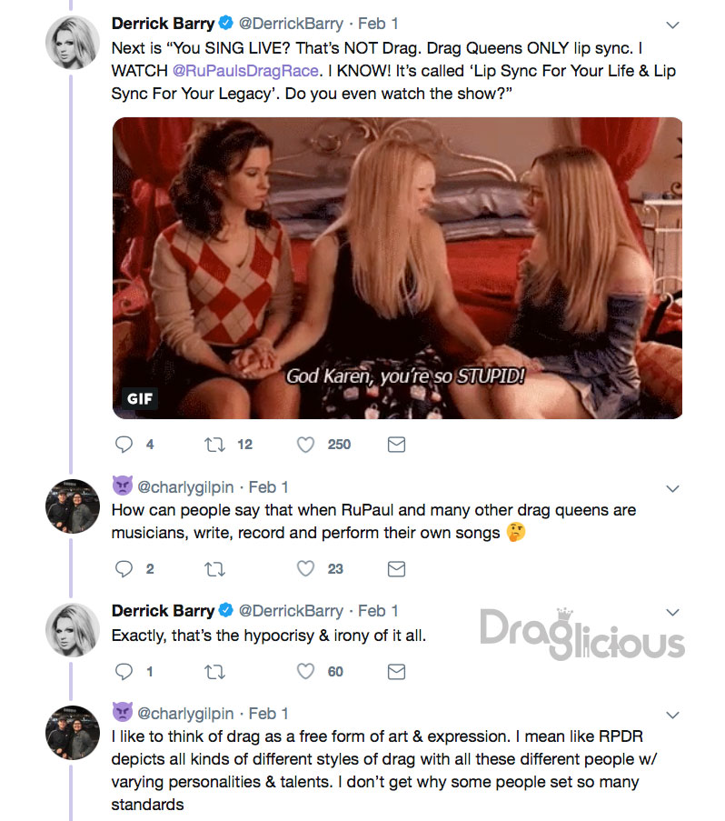
Task: Open Derrick Barry's avatar on top tweet
Action: click(x=72, y=43)
